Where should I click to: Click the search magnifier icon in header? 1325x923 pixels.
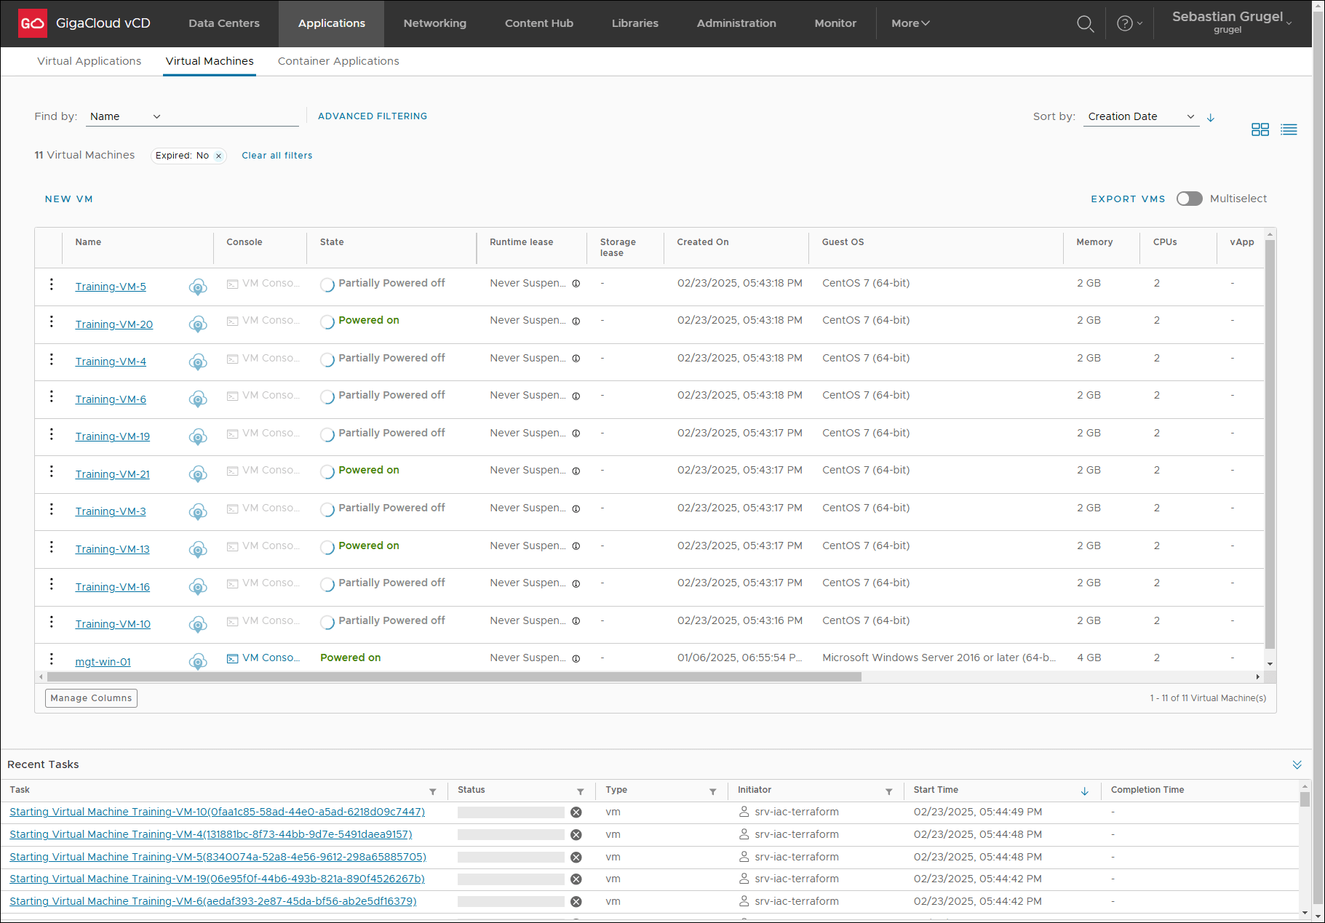pyautogui.click(x=1085, y=24)
